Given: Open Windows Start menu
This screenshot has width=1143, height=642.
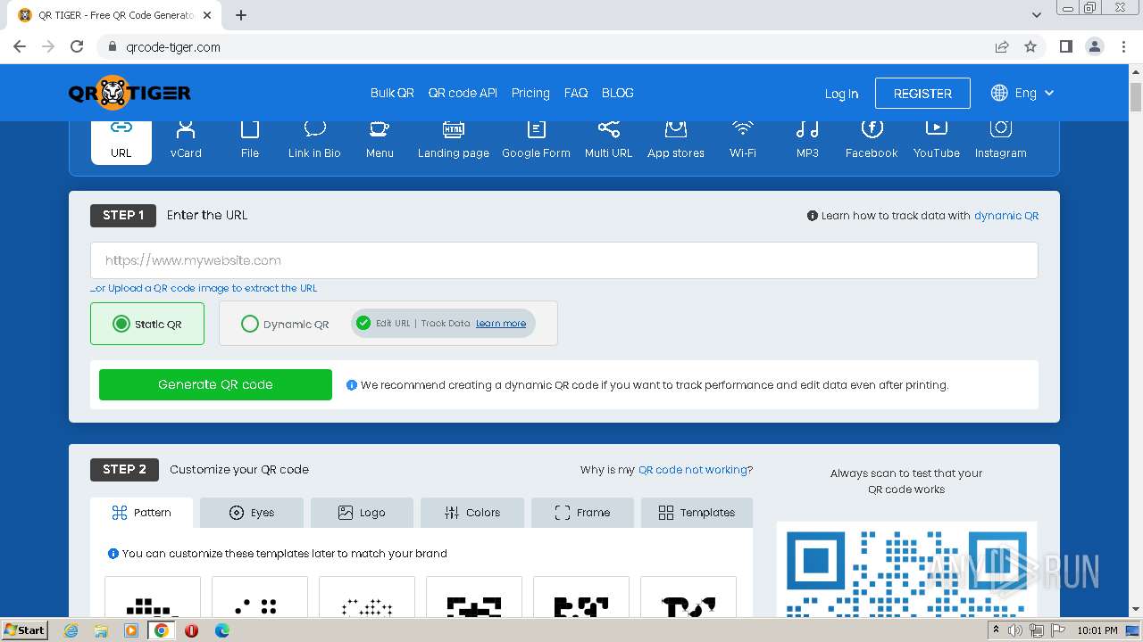Looking at the screenshot, I should coord(25,630).
